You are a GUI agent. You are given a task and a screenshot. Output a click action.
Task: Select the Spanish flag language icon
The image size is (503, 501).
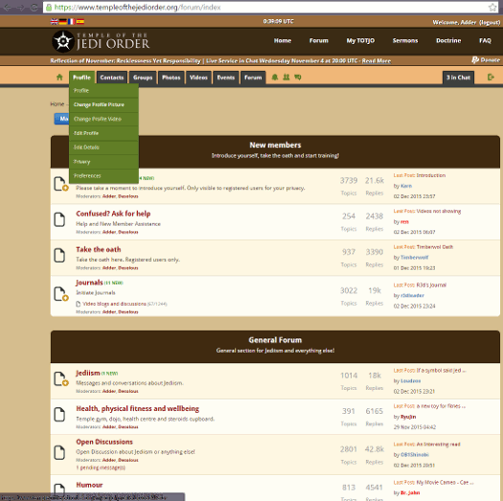(x=80, y=21)
